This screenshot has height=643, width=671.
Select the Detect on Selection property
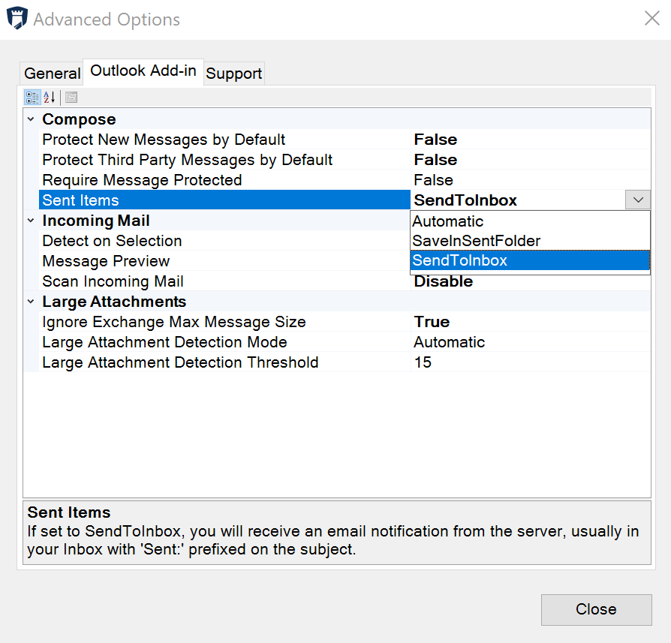pos(111,240)
